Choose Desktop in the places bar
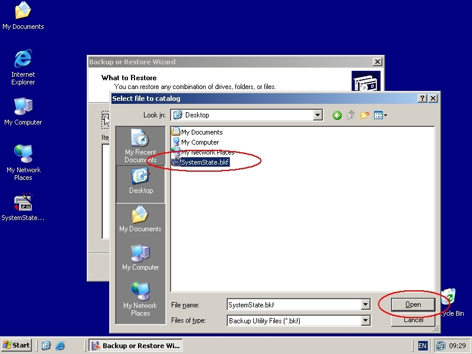Screen dimensions: 472x354 click(140, 184)
